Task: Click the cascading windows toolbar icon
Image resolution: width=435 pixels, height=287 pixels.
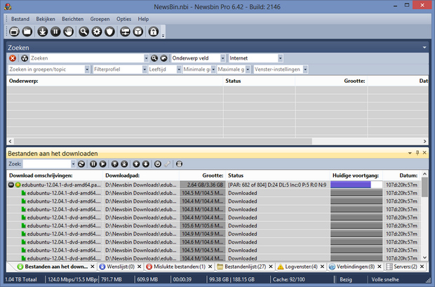Action: tap(14, 32)
